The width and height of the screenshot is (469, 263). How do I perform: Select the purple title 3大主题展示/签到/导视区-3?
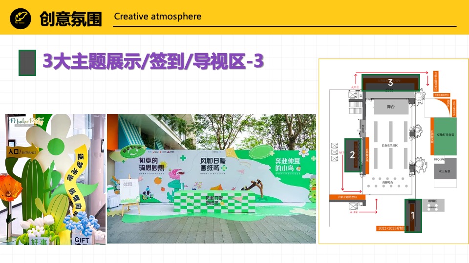(153, 62)
